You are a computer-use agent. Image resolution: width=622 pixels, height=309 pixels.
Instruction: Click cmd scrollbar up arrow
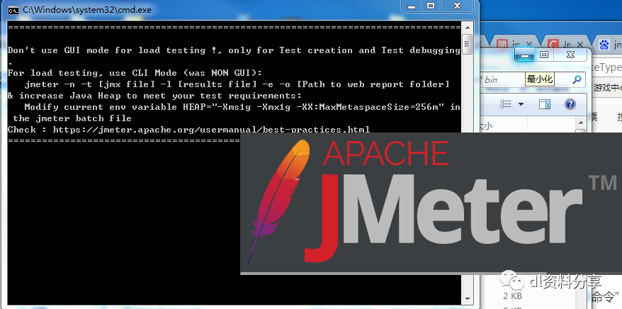click(x=468, y=28)
